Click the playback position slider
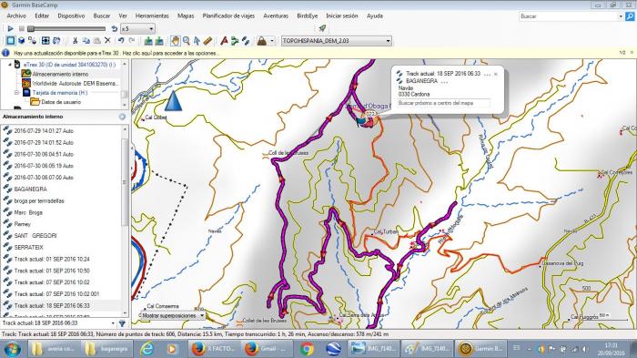Viewport: 637px width, 358px height. click(67, 29)
